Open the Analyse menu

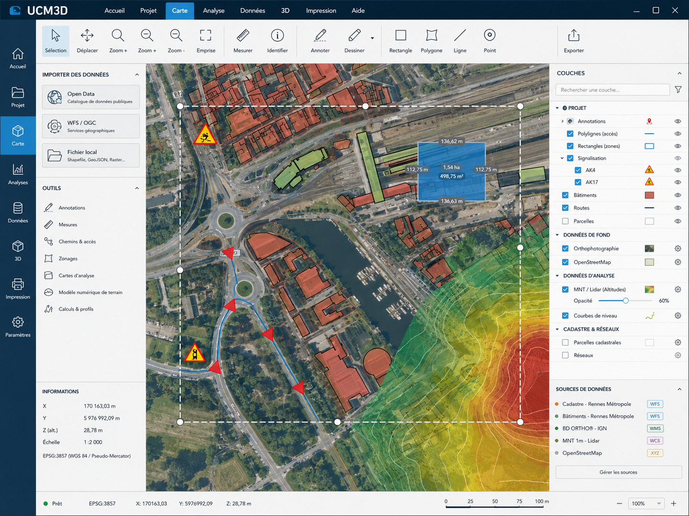214,10
